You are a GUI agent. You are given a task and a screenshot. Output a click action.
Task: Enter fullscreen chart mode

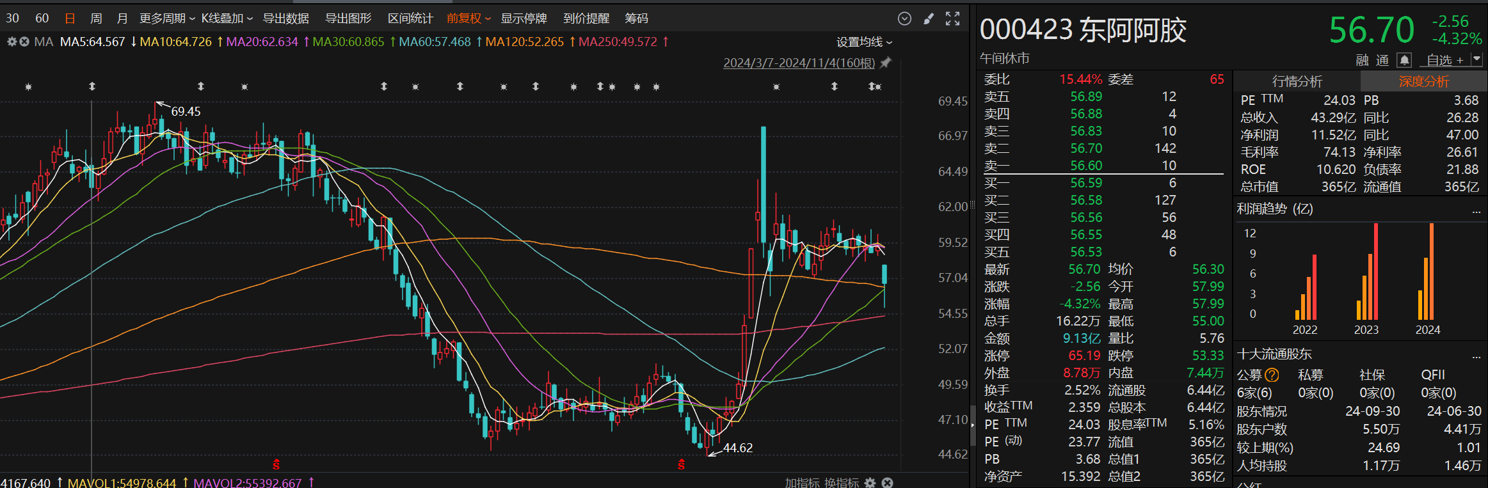[952, 19]
